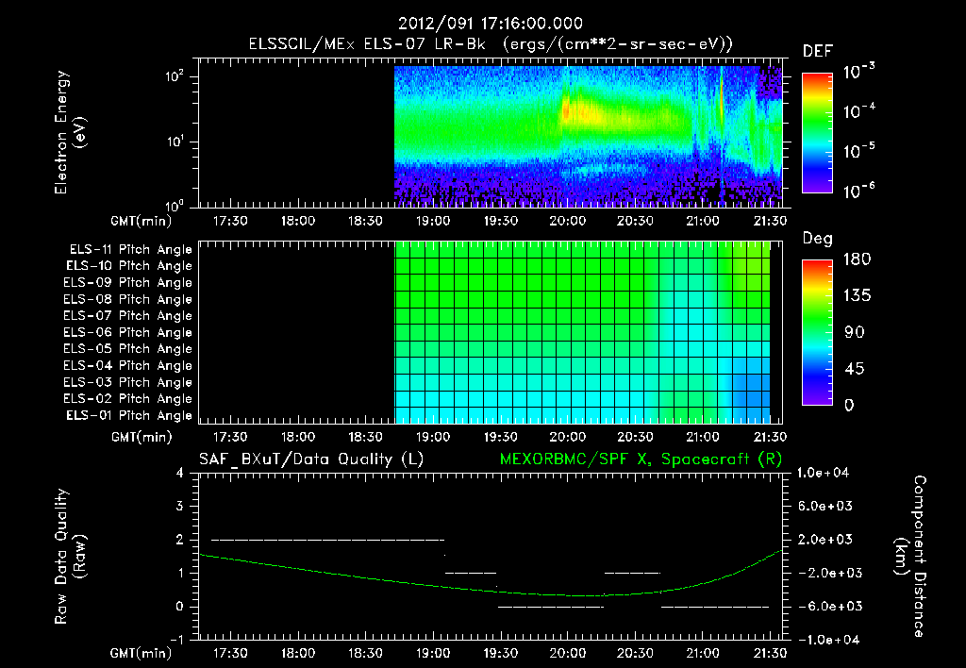Select the ELSSCIL/MEx ELS-07 LR-Bk panel title
Image resolution: width=966 pixels, height=668 pixels.
click(x=491, y=44)
